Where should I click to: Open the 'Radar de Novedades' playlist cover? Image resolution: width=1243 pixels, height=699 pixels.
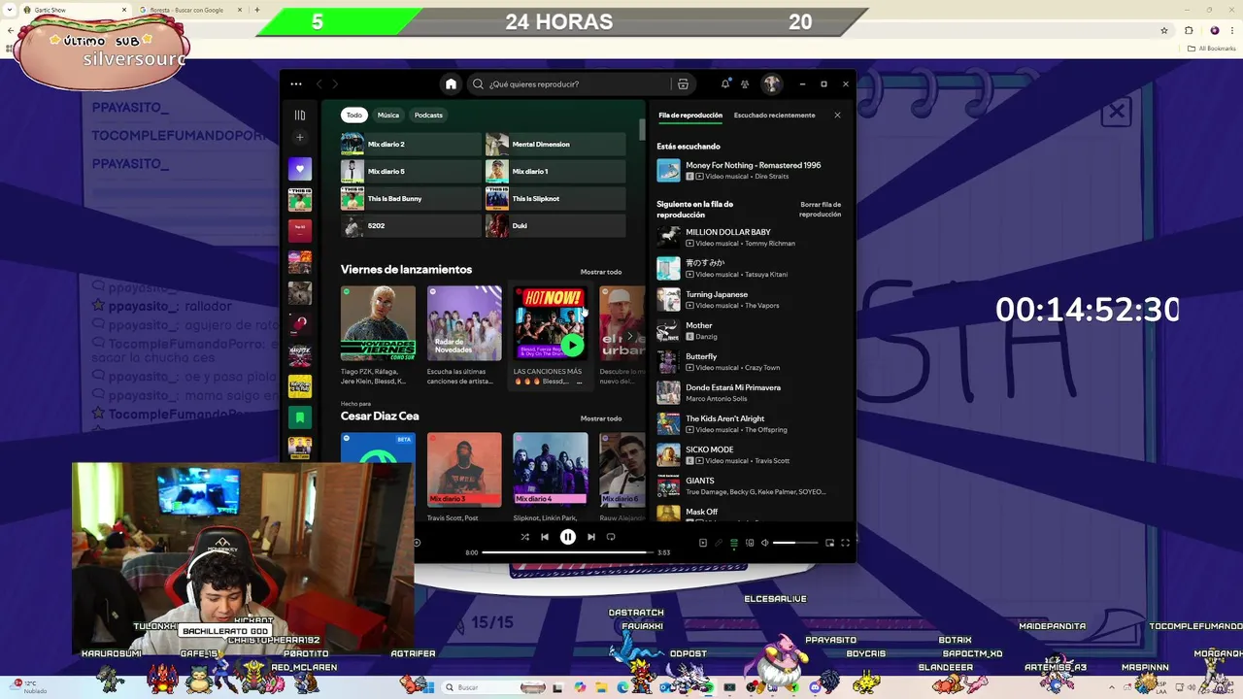(464, 323)
